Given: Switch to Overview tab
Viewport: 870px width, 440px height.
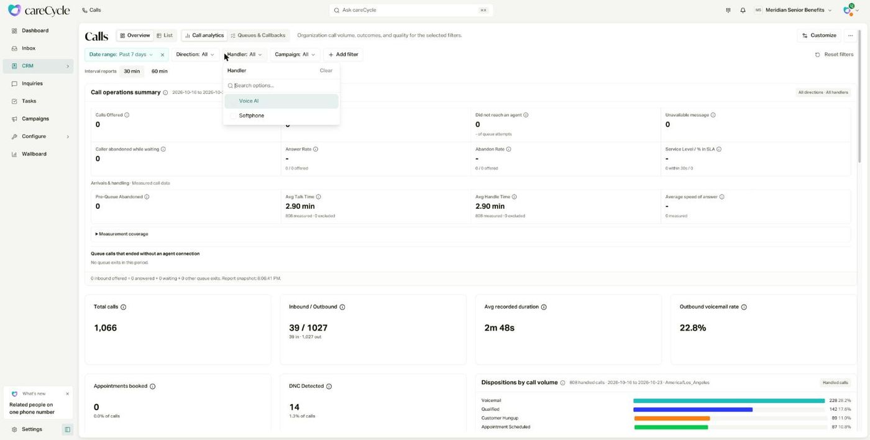Looking at the screenshot, I should coord(135,35).
